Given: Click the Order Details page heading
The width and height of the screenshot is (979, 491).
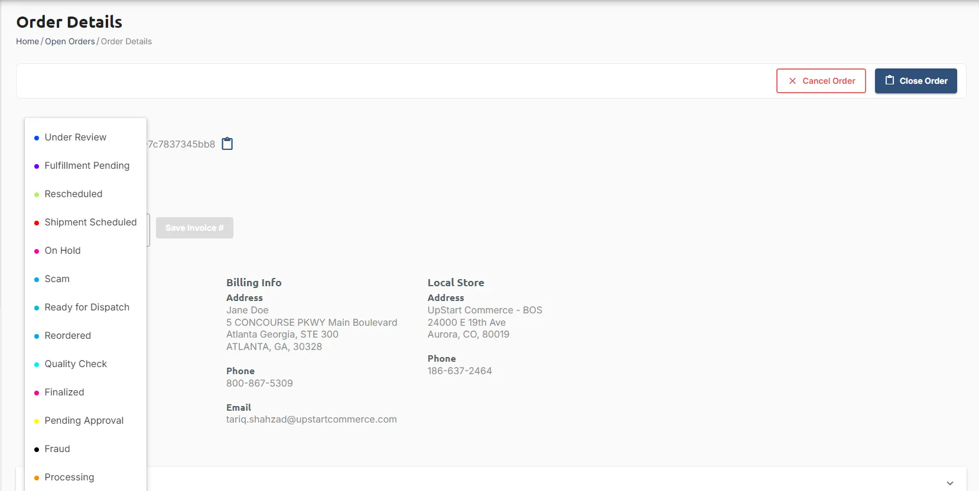Looking at the screenshot, I should [x=69, y=22].
